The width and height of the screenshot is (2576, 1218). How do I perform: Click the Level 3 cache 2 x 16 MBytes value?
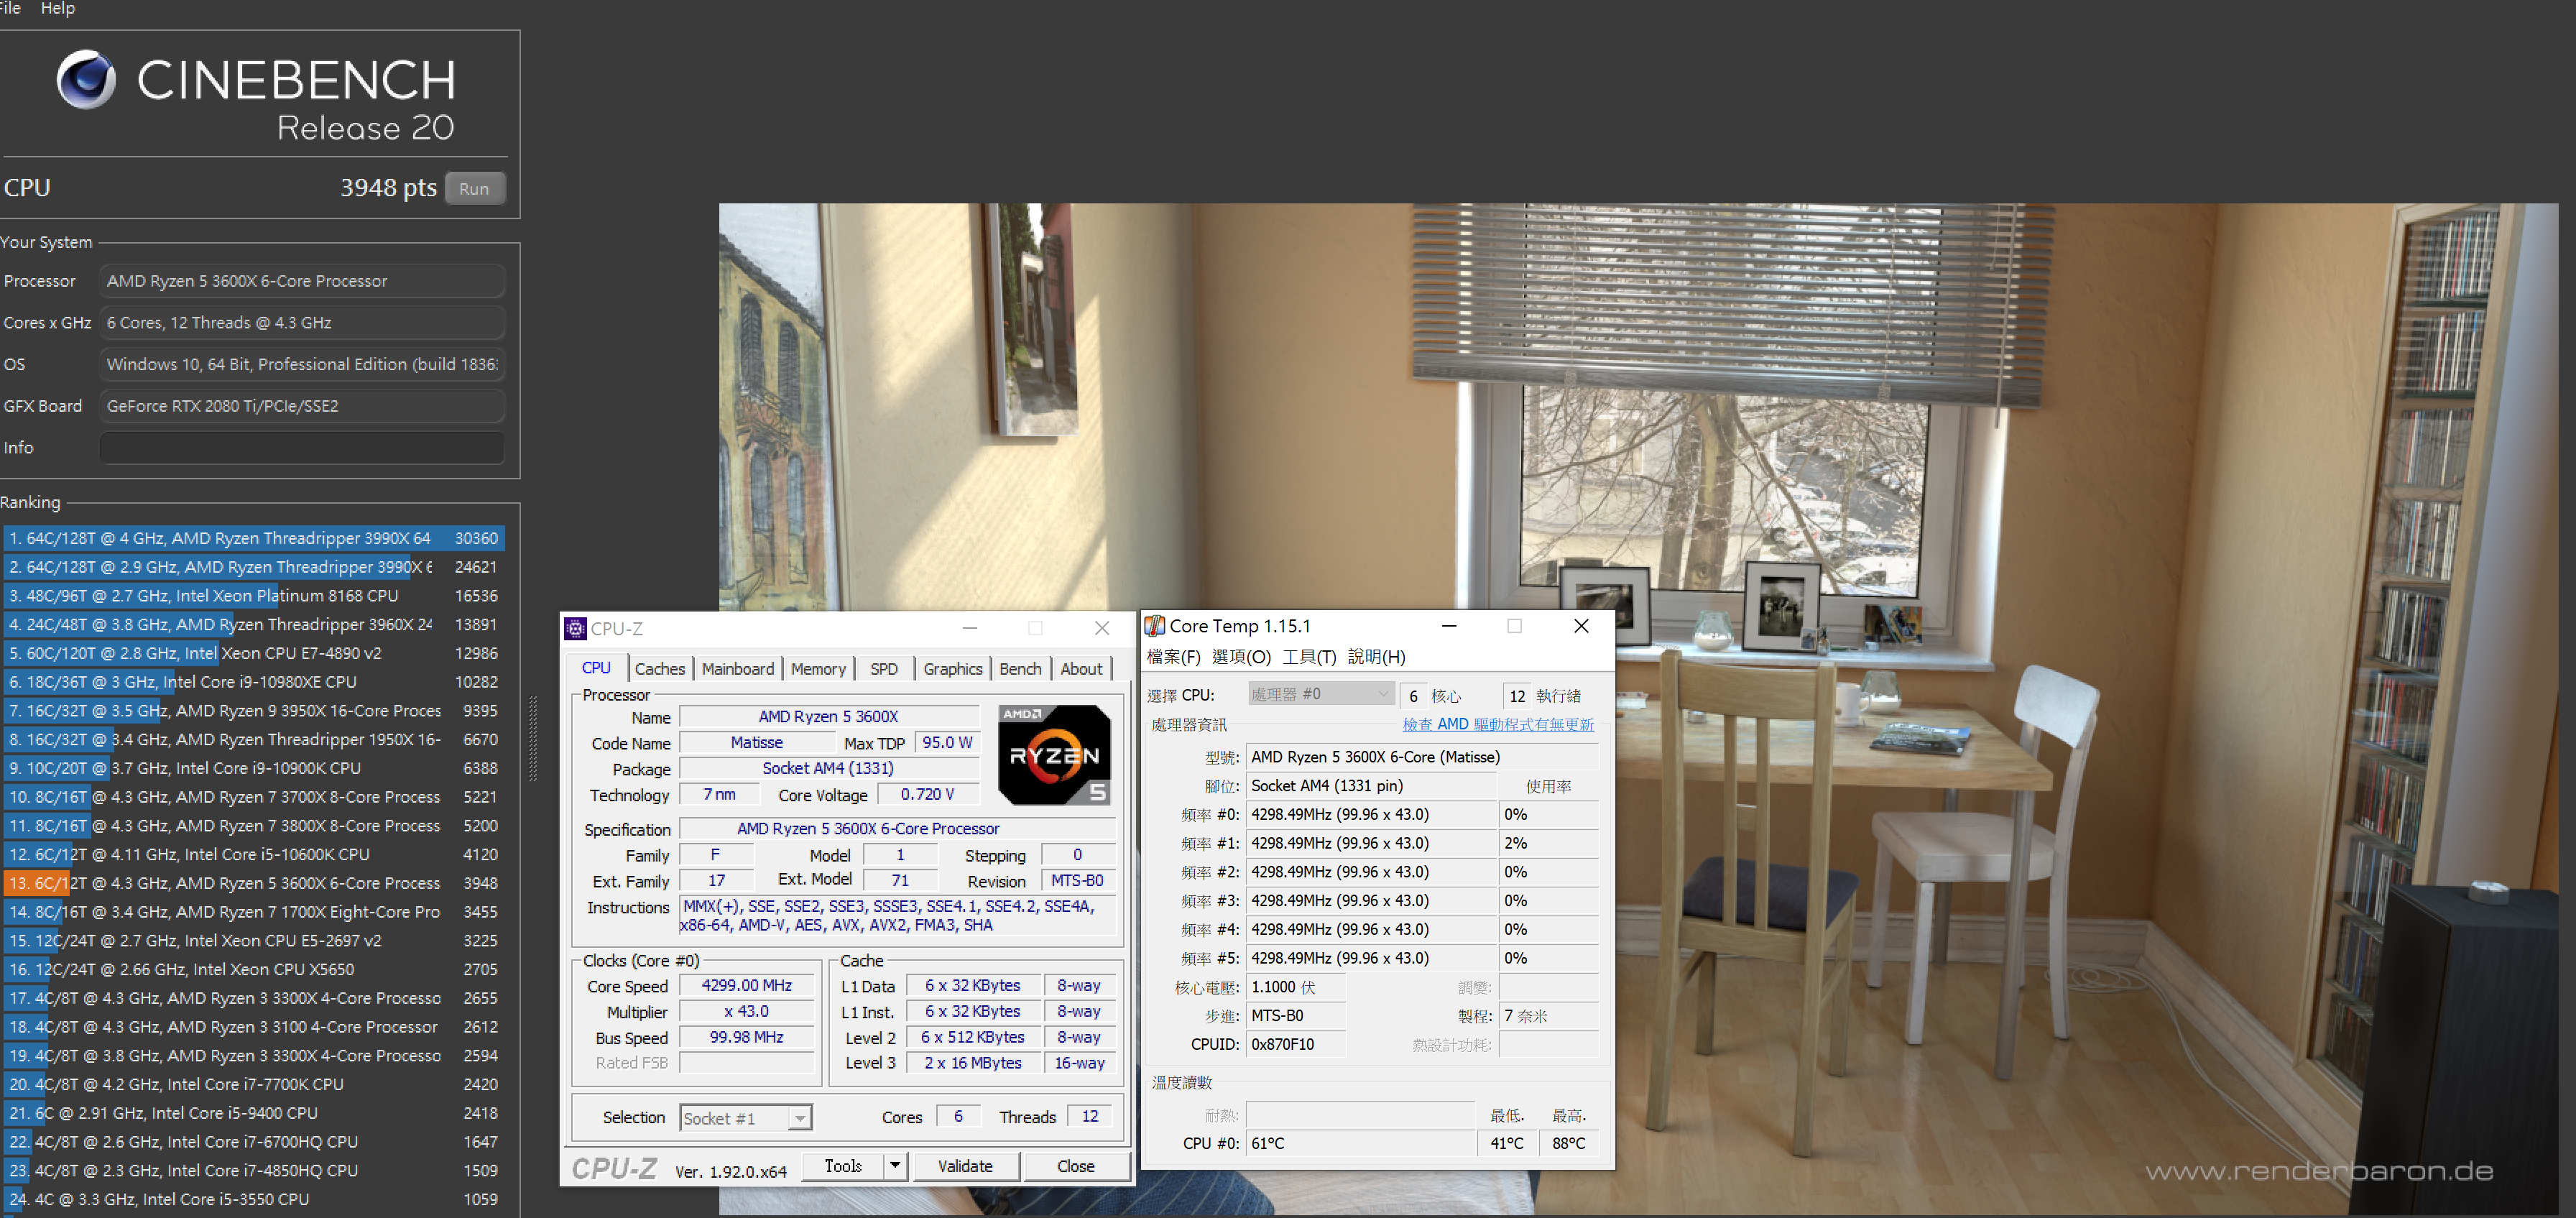(973, 1063)
